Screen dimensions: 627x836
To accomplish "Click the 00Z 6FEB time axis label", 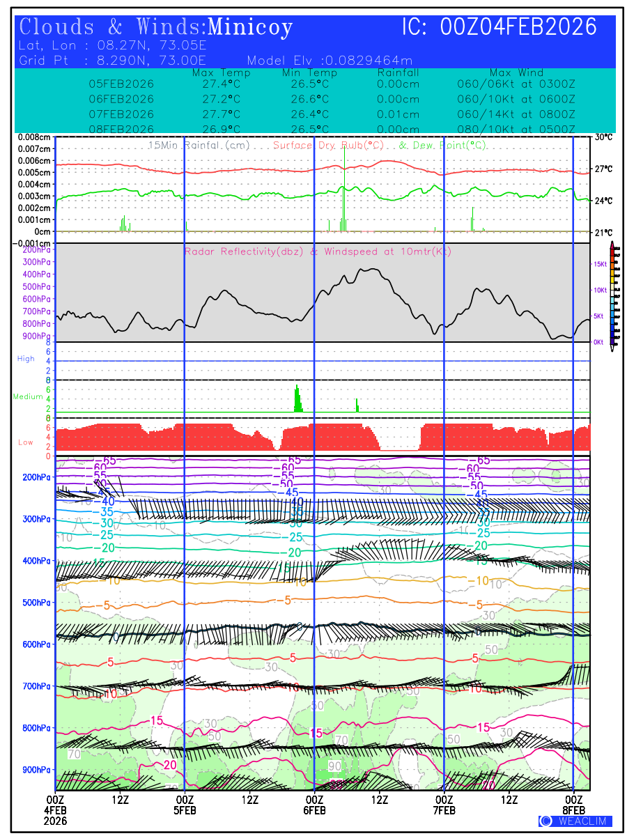I will (314, 805).
